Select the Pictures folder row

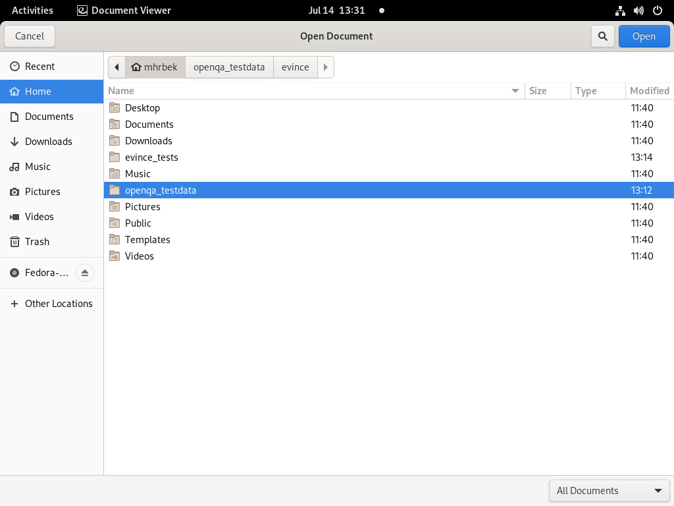388,206
